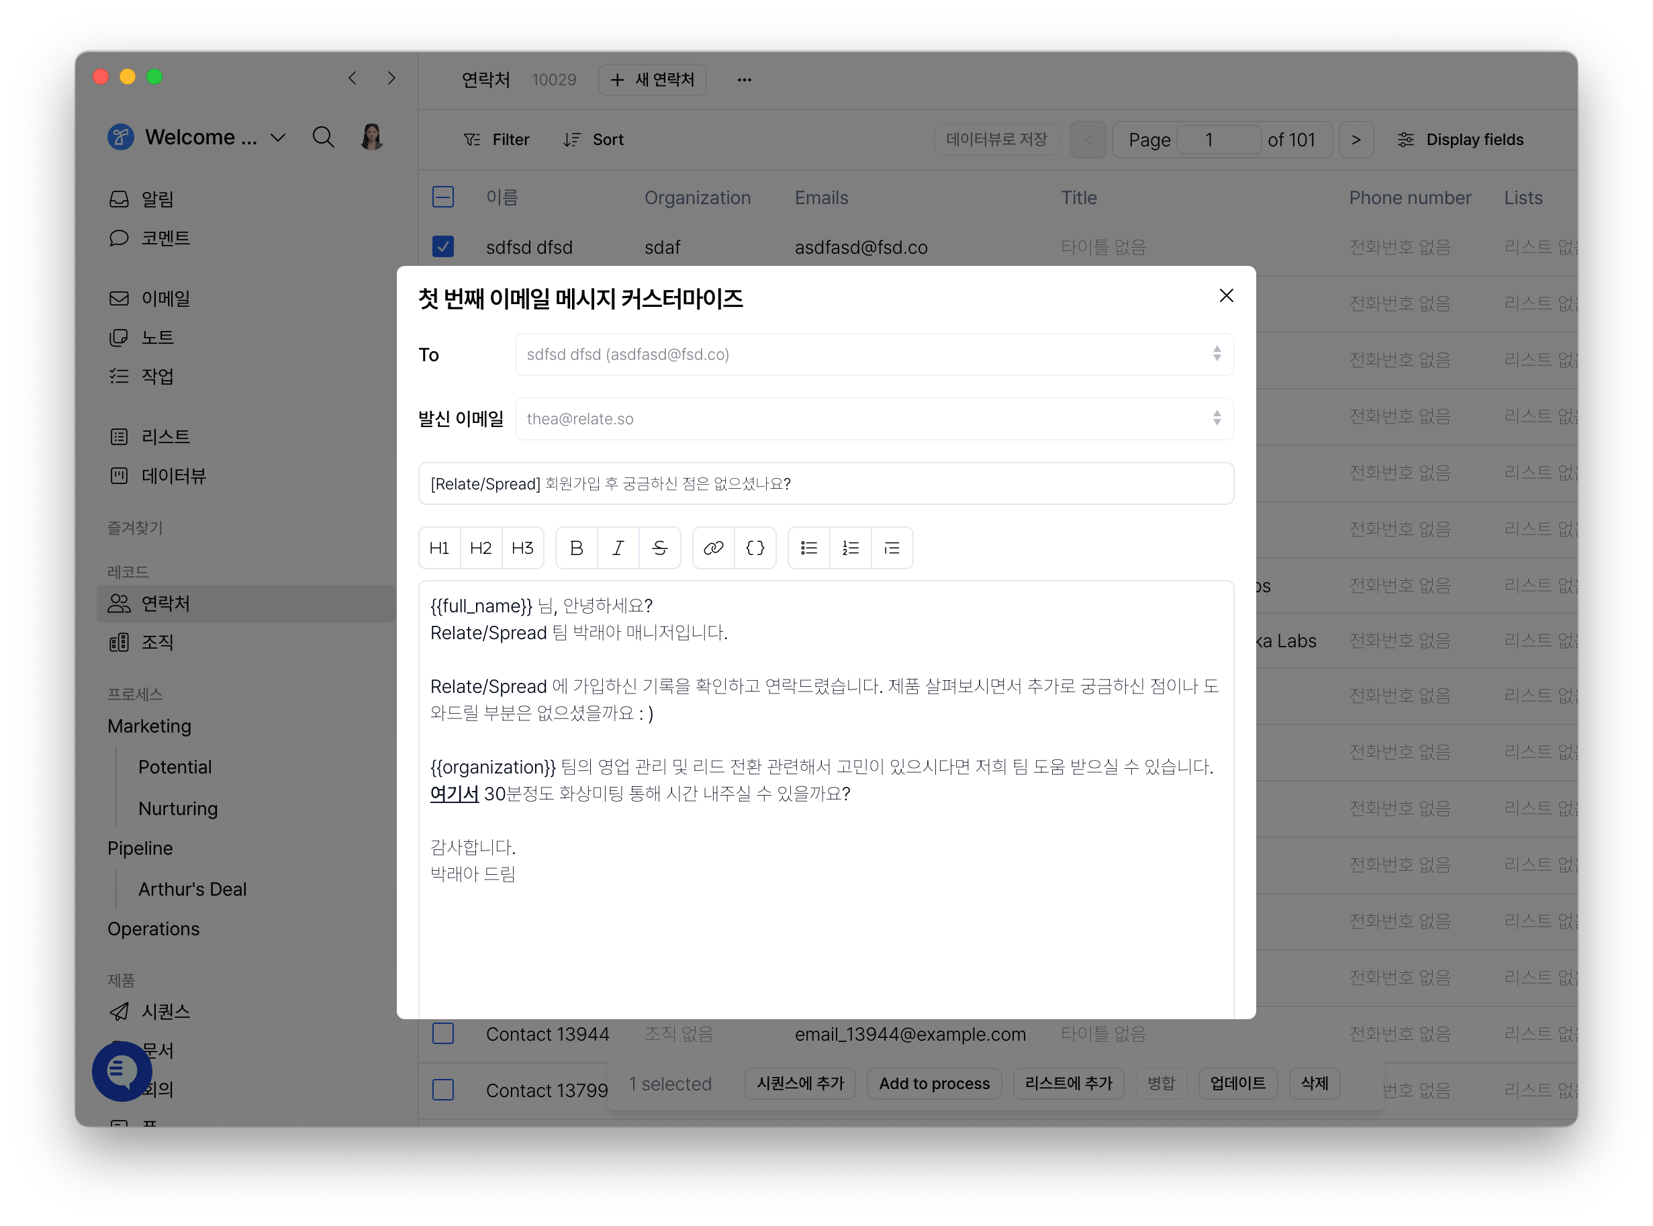Click 데이터뷰로 저장 button
Viewport: 1653px width, 1226px height.
996,140
